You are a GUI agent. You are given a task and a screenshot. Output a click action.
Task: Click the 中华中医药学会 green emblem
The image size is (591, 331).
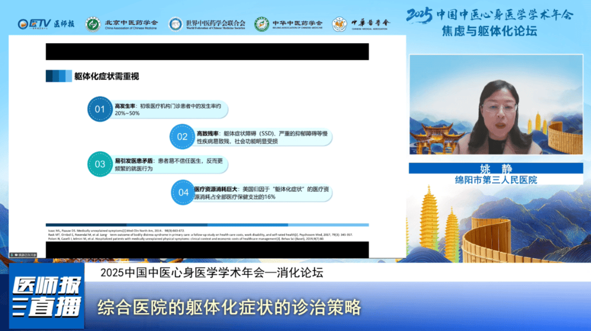[262, 25]
